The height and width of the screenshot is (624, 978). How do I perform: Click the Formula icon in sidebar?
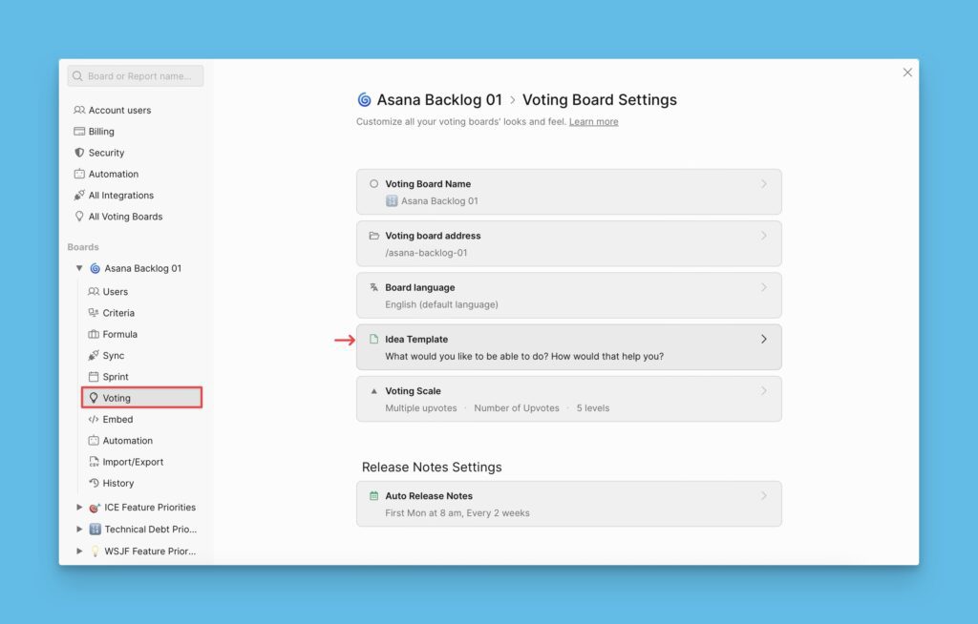96,334
